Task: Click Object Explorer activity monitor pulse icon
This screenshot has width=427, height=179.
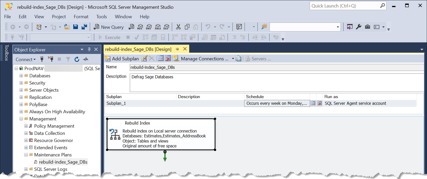Action: pos(86,59)
